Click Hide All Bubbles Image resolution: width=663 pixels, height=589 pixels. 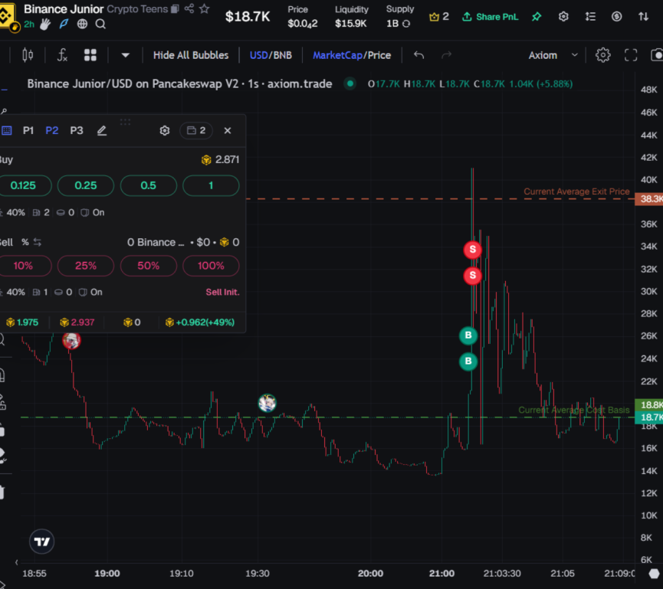[191, 55]
